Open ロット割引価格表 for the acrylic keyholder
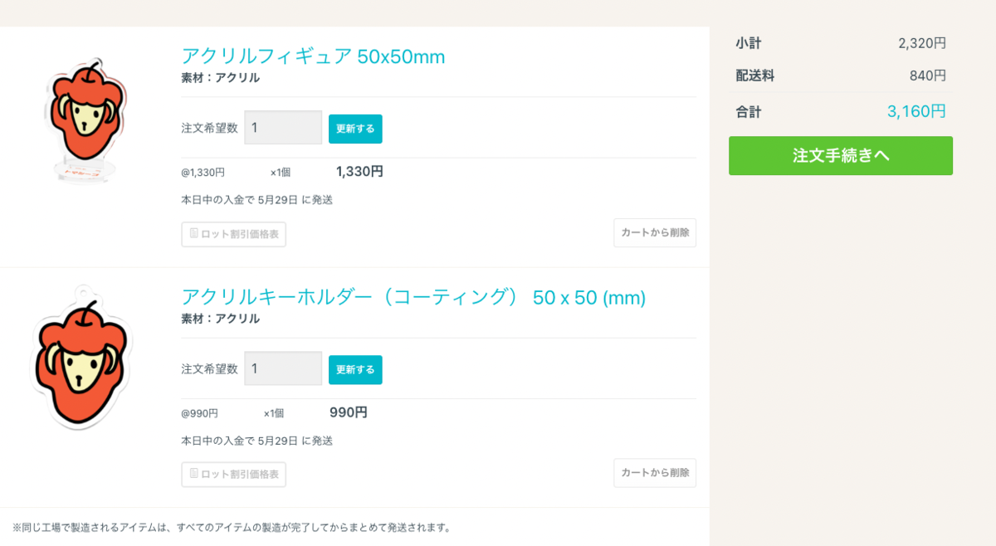Screen dimensions: 996x546 (x=234, y=475)
